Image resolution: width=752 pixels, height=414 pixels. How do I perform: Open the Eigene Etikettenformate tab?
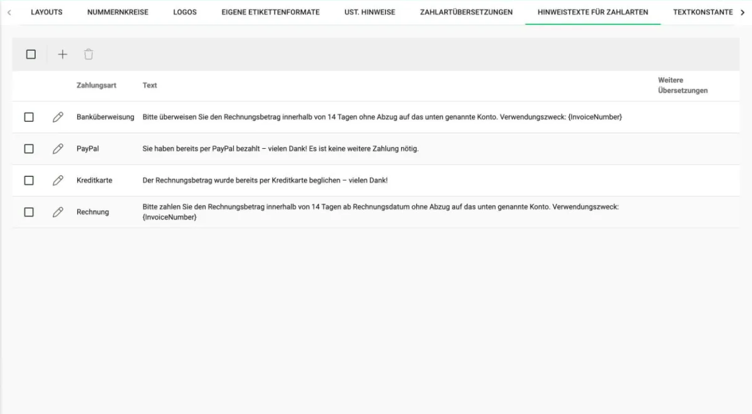271,13
